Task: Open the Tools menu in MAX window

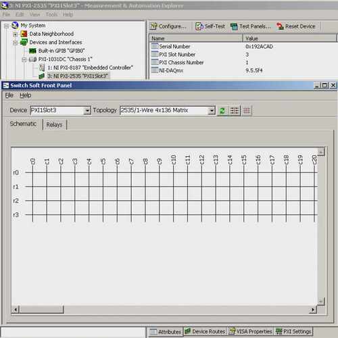Action: (51, 14)
